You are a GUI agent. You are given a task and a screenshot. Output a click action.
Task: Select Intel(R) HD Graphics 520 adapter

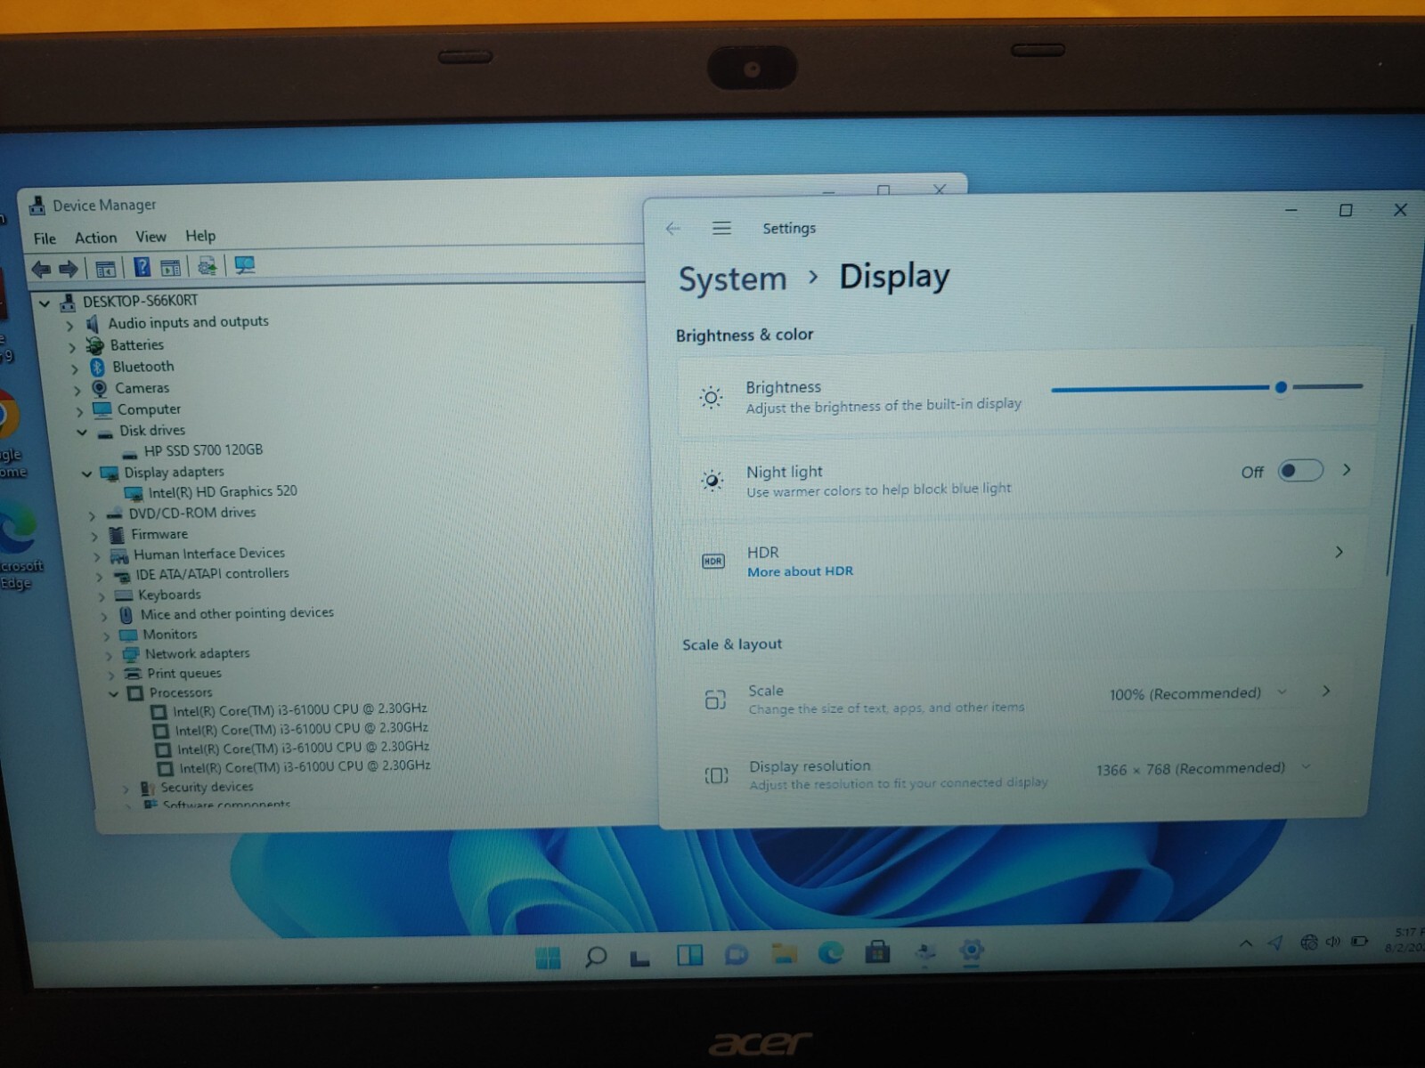click(x=223, y=491)
